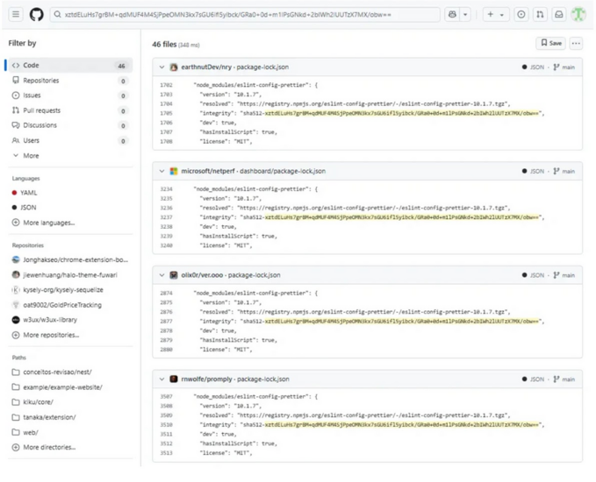Filter by kiku/core/ path
Viewport: 596px width, 482px height.
[70, 402]
